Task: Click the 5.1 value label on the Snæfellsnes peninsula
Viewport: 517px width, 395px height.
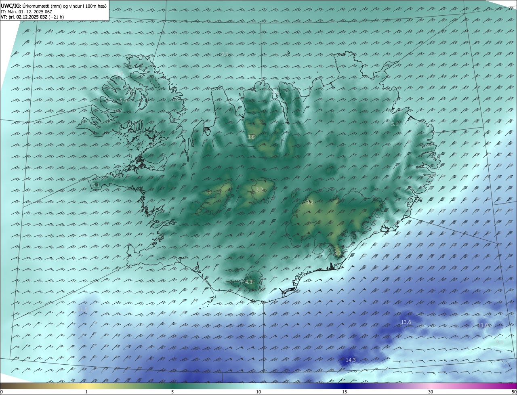Action: 96,185
